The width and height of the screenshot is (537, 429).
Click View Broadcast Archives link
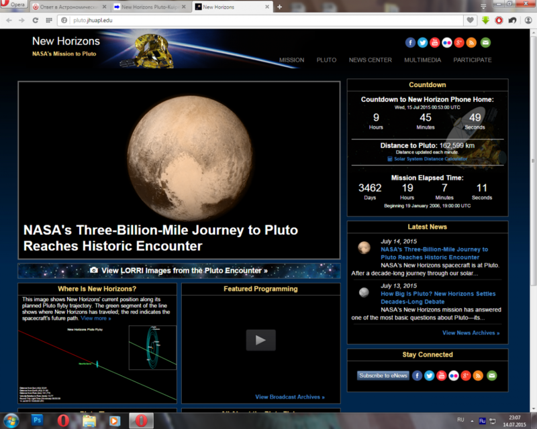pos(290,397)
